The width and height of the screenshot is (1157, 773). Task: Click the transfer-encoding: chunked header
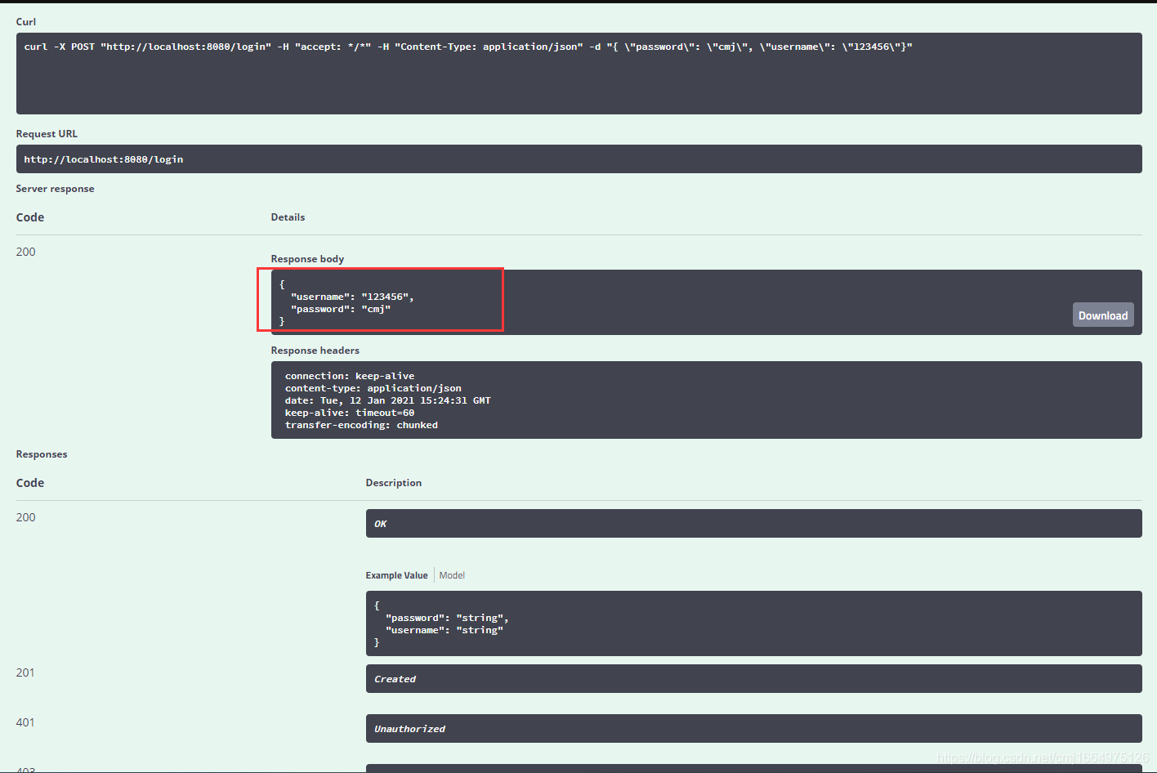(361, 425)
